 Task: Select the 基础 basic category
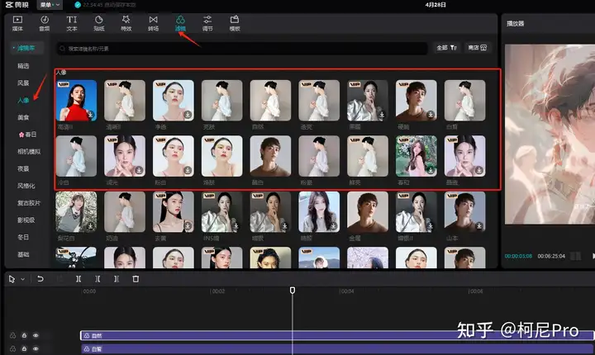coord(23,254)
